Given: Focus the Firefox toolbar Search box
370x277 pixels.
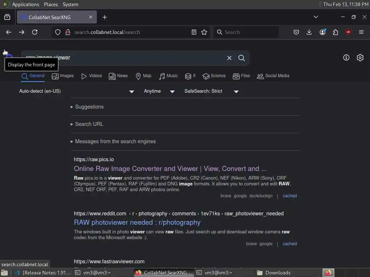Looking at the screenshot, I should pos(246,32).
